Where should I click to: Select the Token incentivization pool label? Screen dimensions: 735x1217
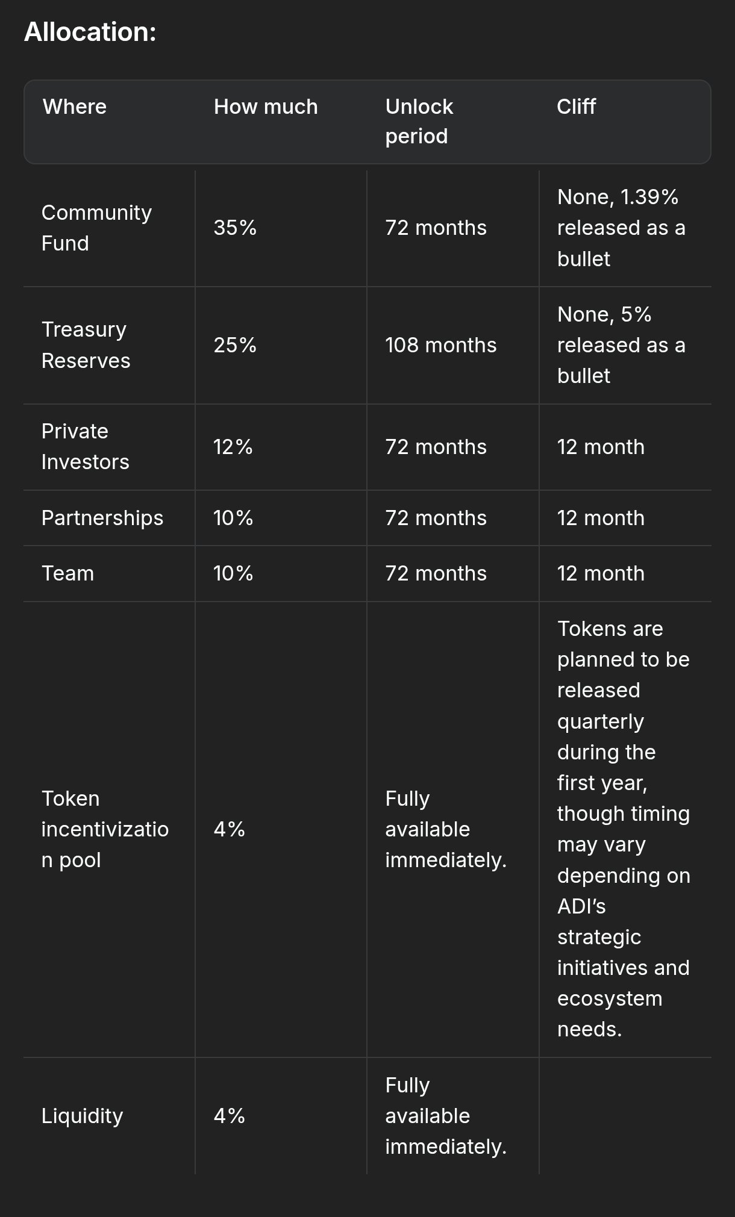click(x=105, y=829)
